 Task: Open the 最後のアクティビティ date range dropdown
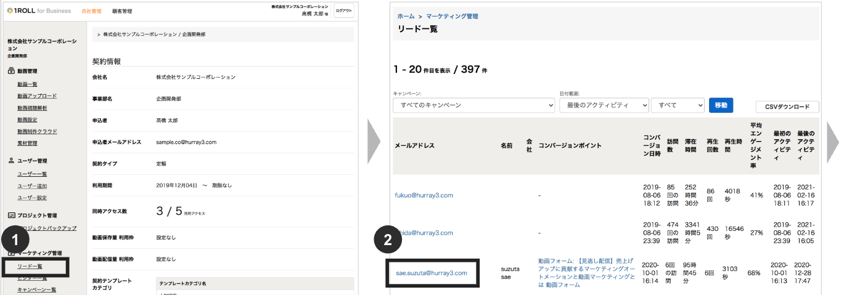click(x=604, y=105)
